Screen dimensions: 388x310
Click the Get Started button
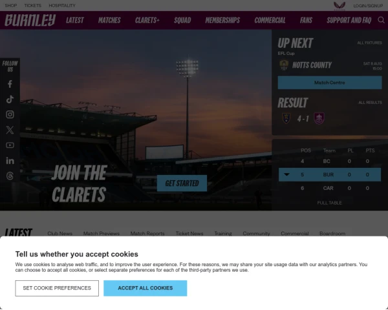[182, 183]
